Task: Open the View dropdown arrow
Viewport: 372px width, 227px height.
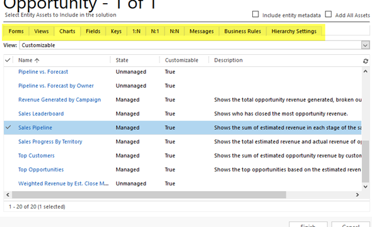Action: pos(365,45)
